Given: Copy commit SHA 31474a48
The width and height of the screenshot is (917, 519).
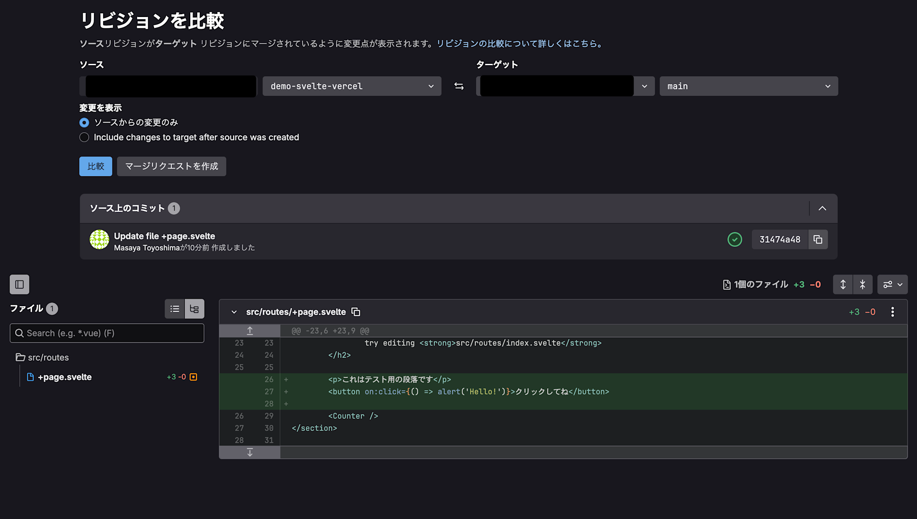Looking at the screenshot, I should tap(818, 240).
